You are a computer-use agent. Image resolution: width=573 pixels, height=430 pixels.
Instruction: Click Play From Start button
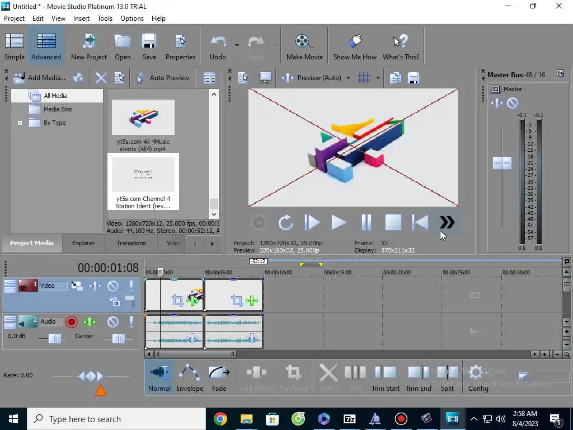(x=312, y=222)
